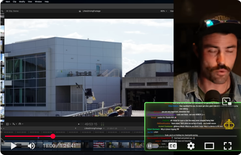This screenshot has height=155, width=241.
Task: Open the View options dropdown
Action: 171,11
